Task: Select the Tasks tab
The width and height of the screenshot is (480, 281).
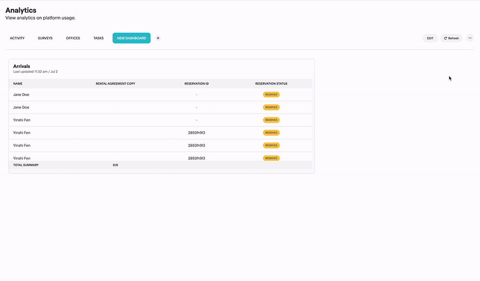Action: click(x=98, y=38)
